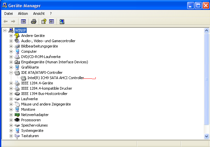Image resolution: width=210 pixels, height=147 pixels.
Task: Click the Bildbearbeitungsgeräte scanner icon
Action: 17,46
